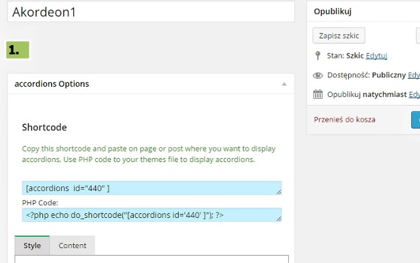Click Edytuj link next to Szkic status
The image size is (420, 263).
(x=376, y=56)
